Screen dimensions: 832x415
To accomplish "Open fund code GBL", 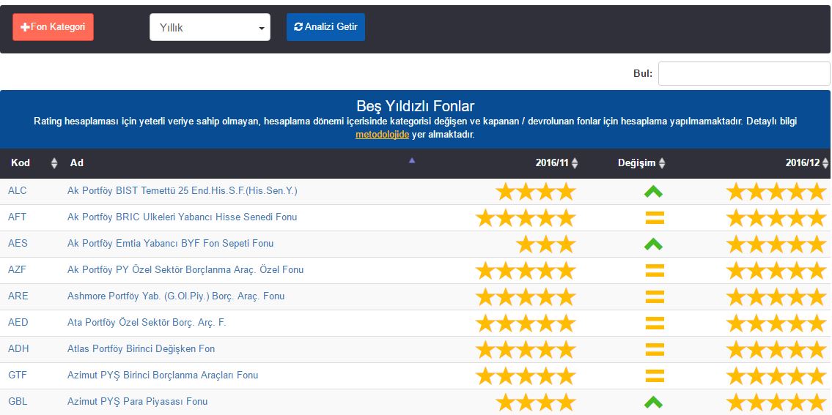I will point(18,401).
